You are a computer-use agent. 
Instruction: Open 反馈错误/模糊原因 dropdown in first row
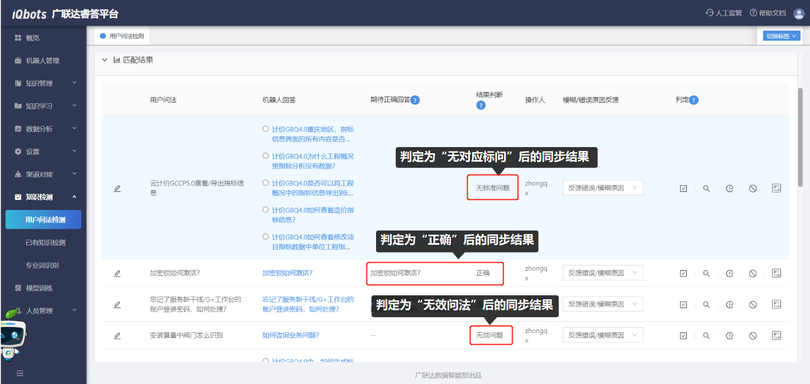pyautogui.click(x=603, y=188)
